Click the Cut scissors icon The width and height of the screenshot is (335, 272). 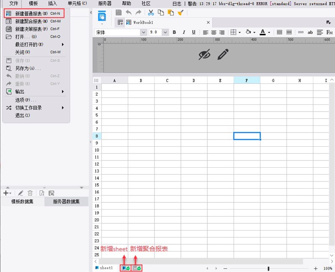(151, 13)
